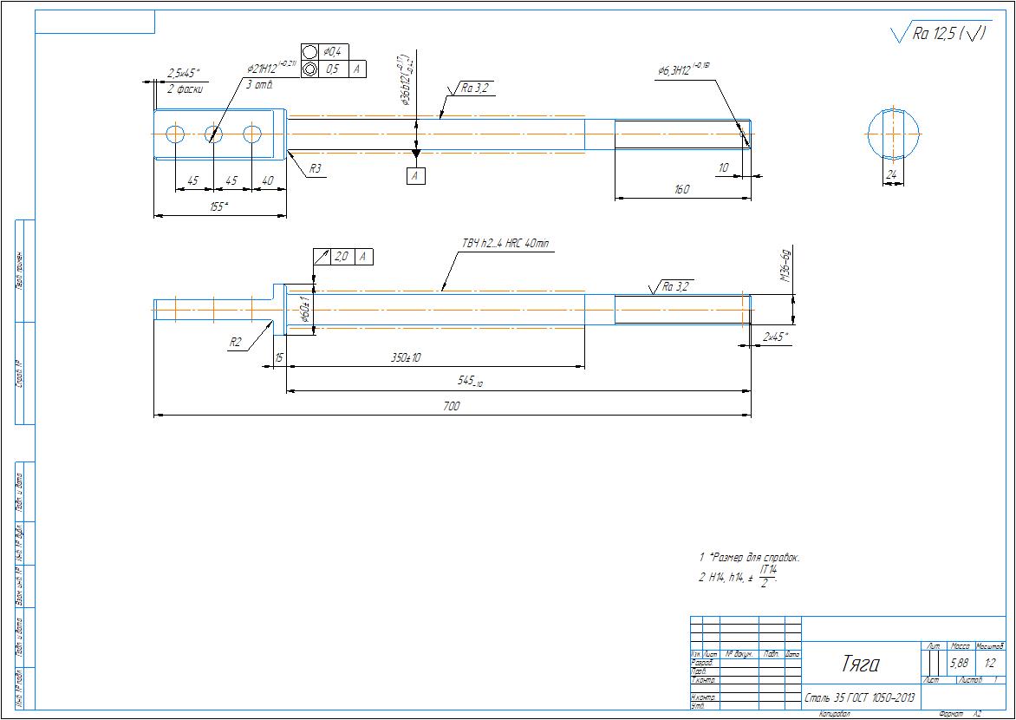Click the 24 flat width dimension
Viewport: 1016px width, 720px height.
coord(890,174)
